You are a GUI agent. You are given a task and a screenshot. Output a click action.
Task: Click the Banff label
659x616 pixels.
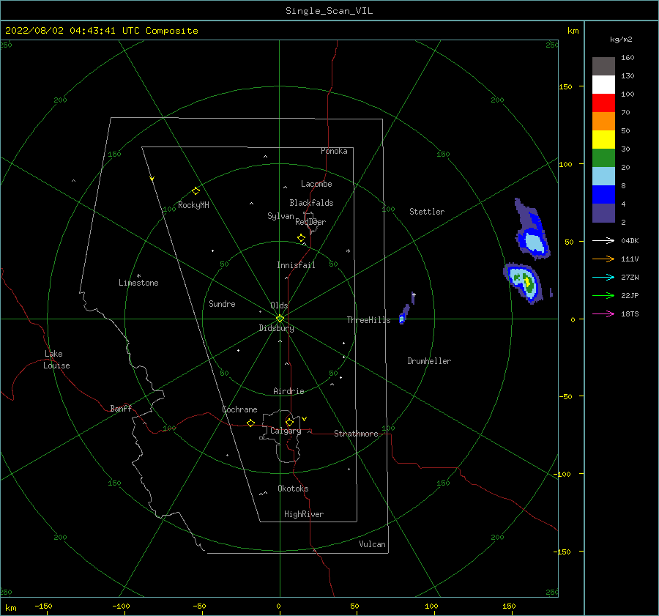tap(121, 408)
